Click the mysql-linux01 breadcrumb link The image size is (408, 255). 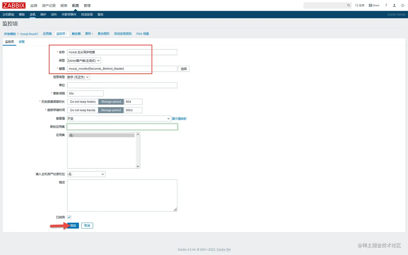pos(29,34)
